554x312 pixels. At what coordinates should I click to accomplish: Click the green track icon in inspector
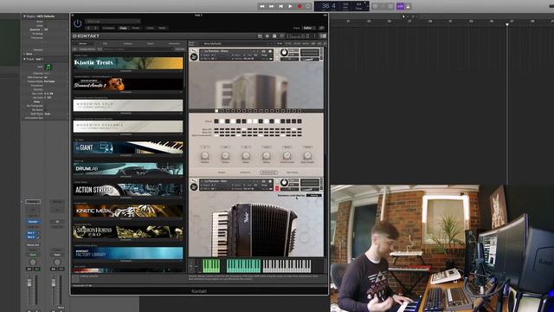click(x=48, y=67)
